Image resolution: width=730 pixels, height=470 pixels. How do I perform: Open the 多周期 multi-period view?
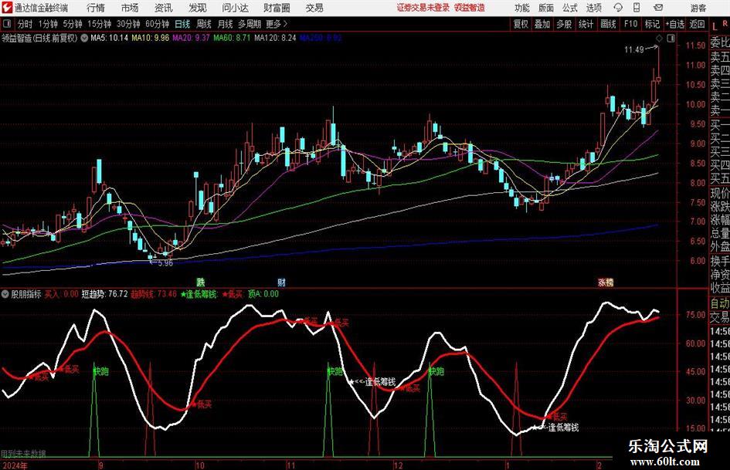tap(250, 24)
